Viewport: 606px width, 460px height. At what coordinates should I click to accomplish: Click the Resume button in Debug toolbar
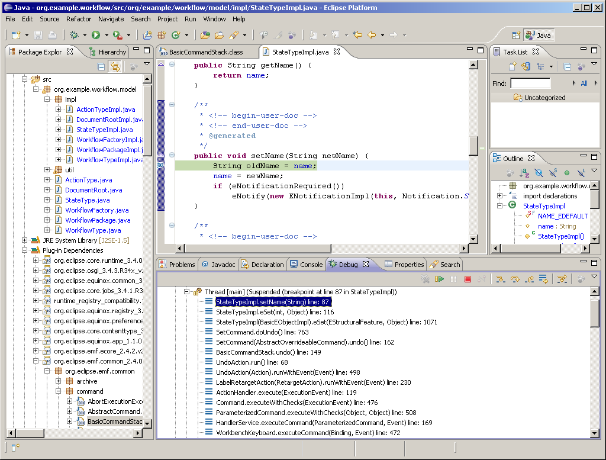pyautogui.click(x=440, y=279)
